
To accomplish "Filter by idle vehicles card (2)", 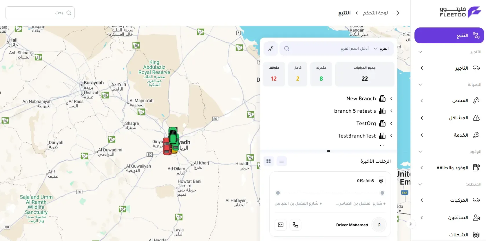I will [297, 74].
